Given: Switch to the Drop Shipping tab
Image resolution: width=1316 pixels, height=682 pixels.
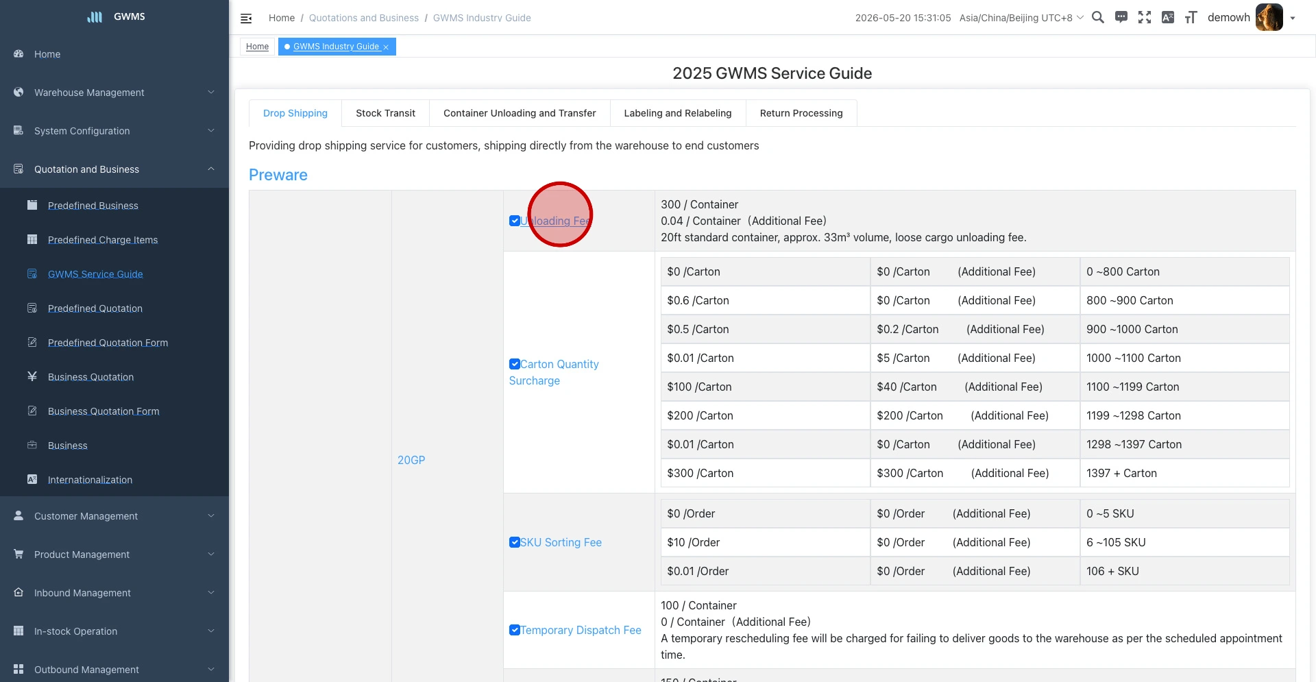Looking at the screenshot, I should [x=295, y=113].
